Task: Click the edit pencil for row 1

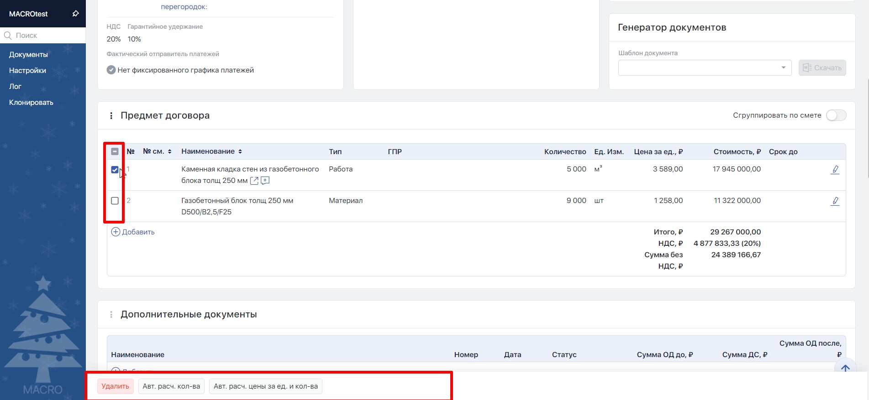Action: point(835,170)
